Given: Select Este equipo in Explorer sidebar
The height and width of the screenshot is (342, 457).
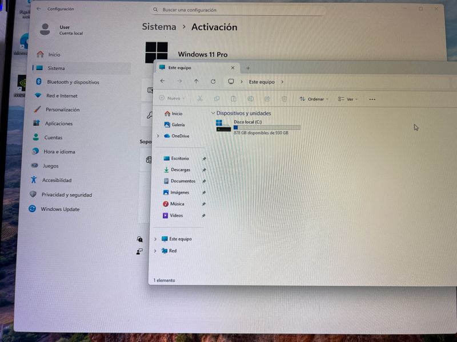Looking at the screenshot, I should [x=177, y=239].
